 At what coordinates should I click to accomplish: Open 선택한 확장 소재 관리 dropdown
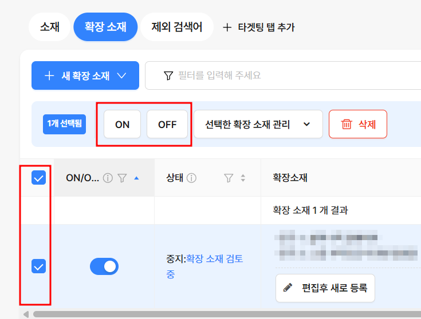[258, 125]
